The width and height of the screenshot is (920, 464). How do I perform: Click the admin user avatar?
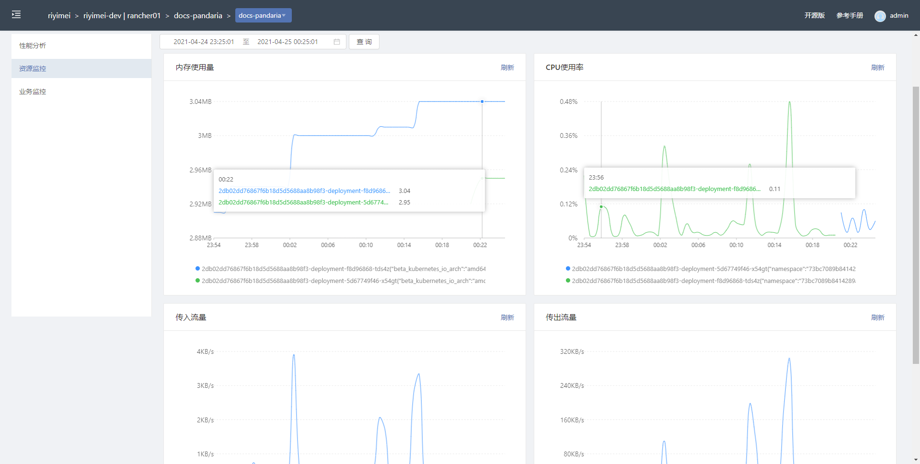click(x=880, y=16)
